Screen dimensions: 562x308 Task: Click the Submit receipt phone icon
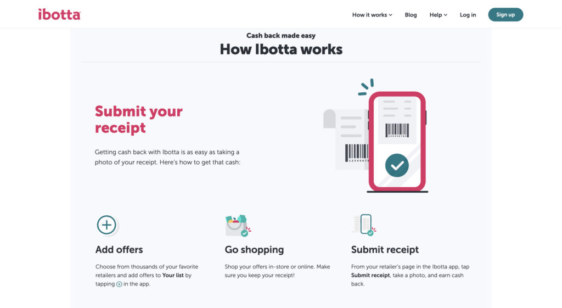tap(364, 225)
